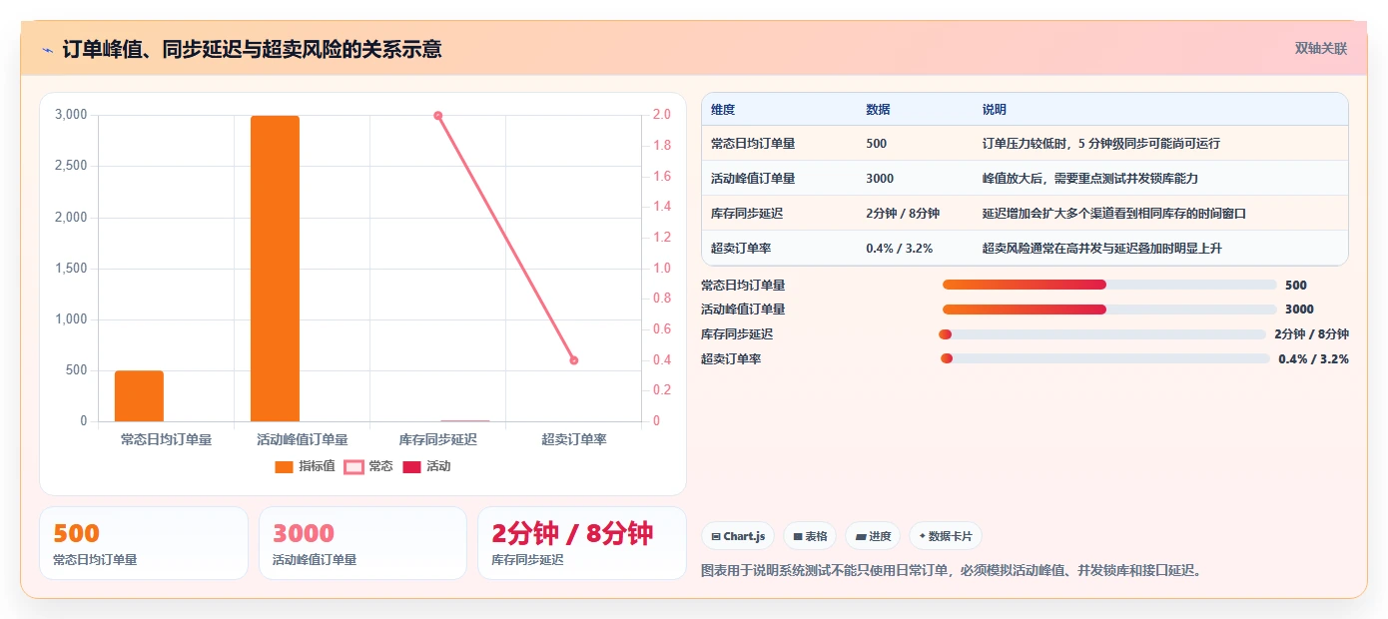Click the Chart.js tag chip
Screen dimensions: 1388x619
(x=738, y=536)
